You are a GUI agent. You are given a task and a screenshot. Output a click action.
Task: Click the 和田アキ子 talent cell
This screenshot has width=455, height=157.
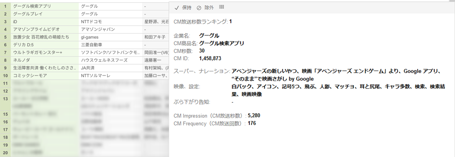pos(155,37)
